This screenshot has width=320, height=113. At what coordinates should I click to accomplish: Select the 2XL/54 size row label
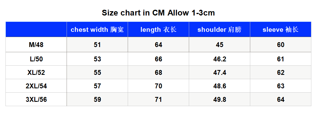tap(36, 86)
